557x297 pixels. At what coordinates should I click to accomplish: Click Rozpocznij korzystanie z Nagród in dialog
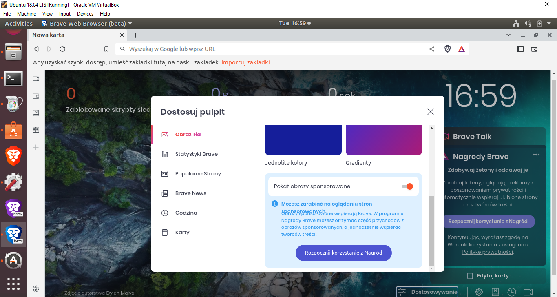click(x=344, y=253)
